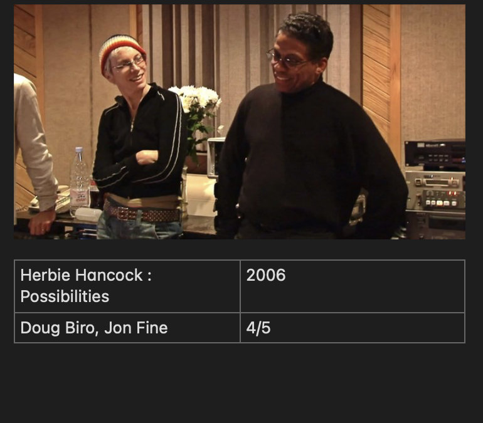This screenshot has width=483, height=423.
Task: Open the studio photo of two people
Action: coord(240,122)
